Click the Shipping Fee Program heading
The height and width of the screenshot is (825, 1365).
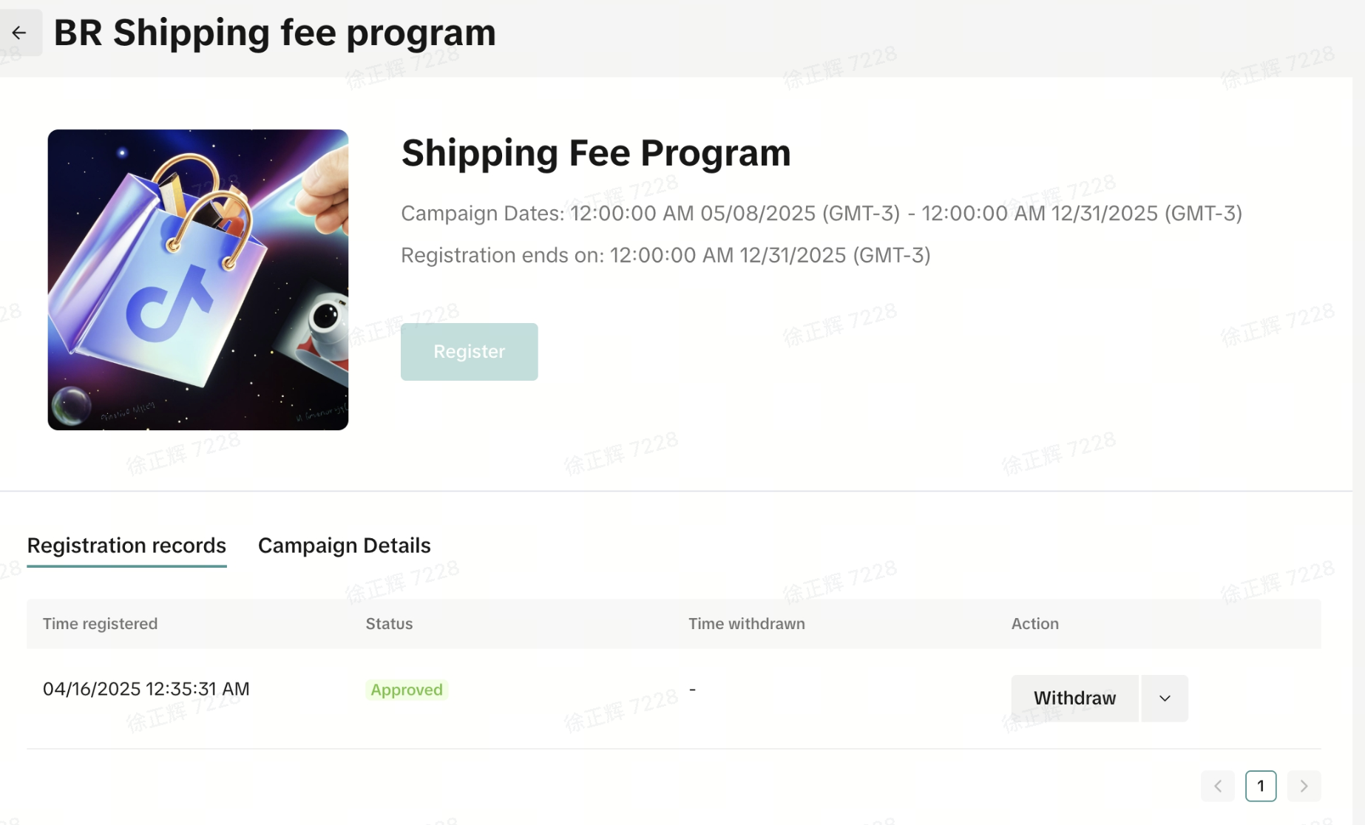[x=595, y=153]
